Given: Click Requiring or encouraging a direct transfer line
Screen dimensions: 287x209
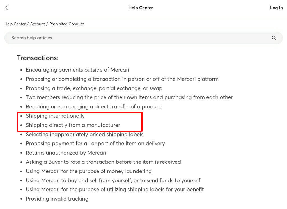Looking at the screenshot, I should coord(93,107).
